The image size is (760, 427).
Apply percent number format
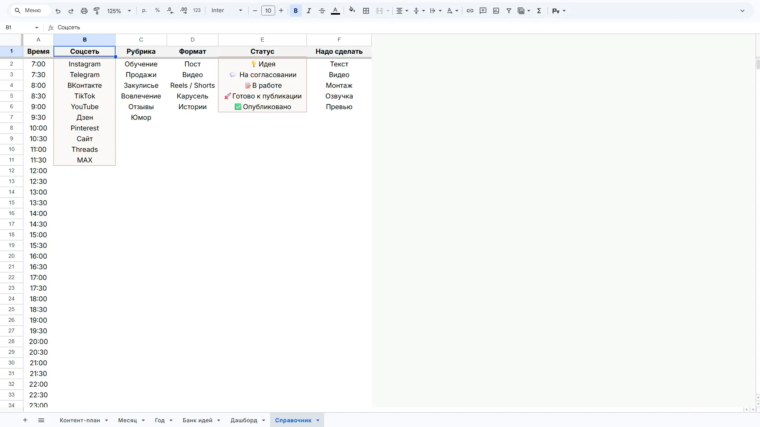point(158,11)
